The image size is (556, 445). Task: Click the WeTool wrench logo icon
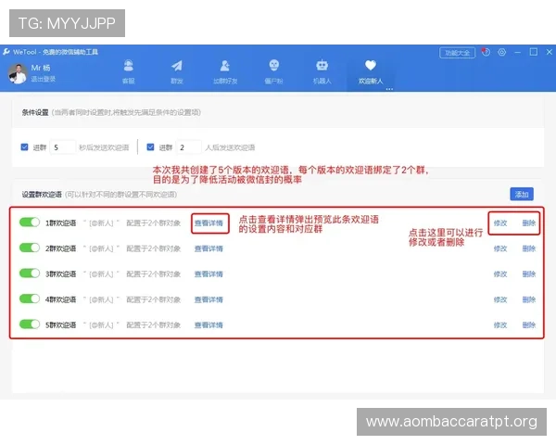click(6, 52)
